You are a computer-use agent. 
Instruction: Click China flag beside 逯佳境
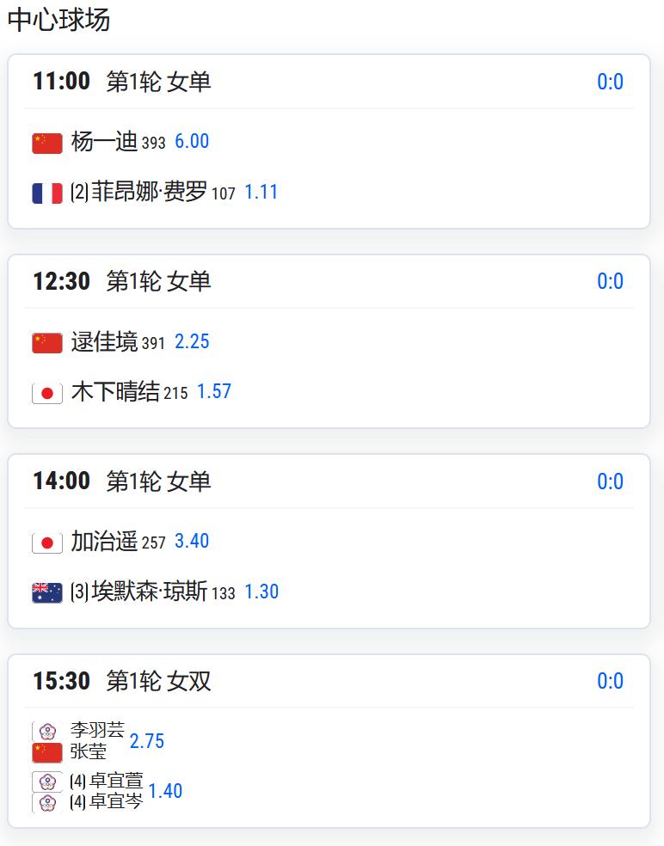47,343
